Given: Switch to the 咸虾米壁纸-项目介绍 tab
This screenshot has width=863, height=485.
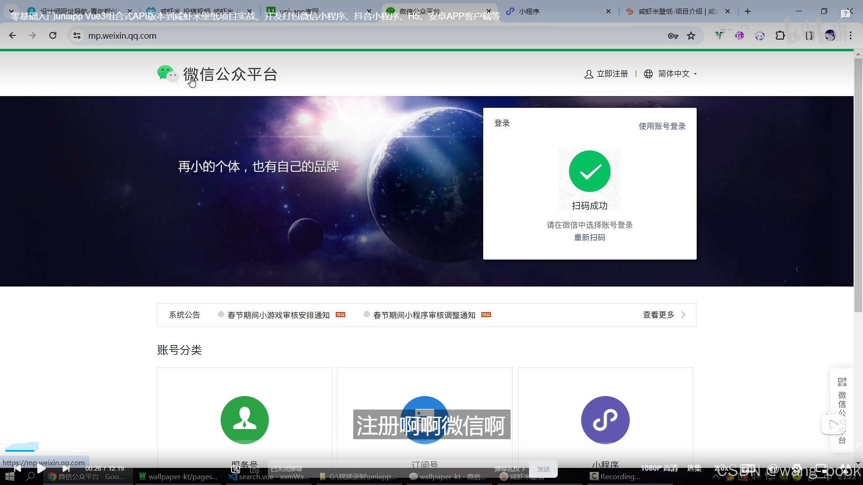Looking at the screenshot, I should click(x=678, y=11).
